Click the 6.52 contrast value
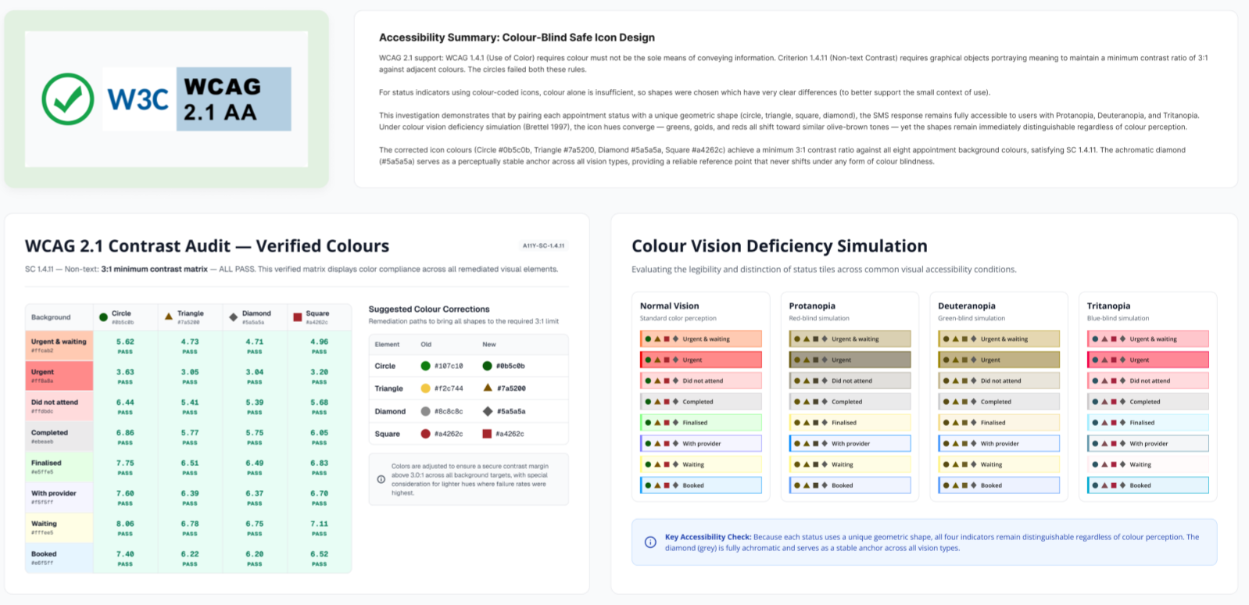1249x605 pixels. tap(319, 554)
